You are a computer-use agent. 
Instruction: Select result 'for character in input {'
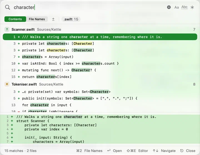[100, 105]
